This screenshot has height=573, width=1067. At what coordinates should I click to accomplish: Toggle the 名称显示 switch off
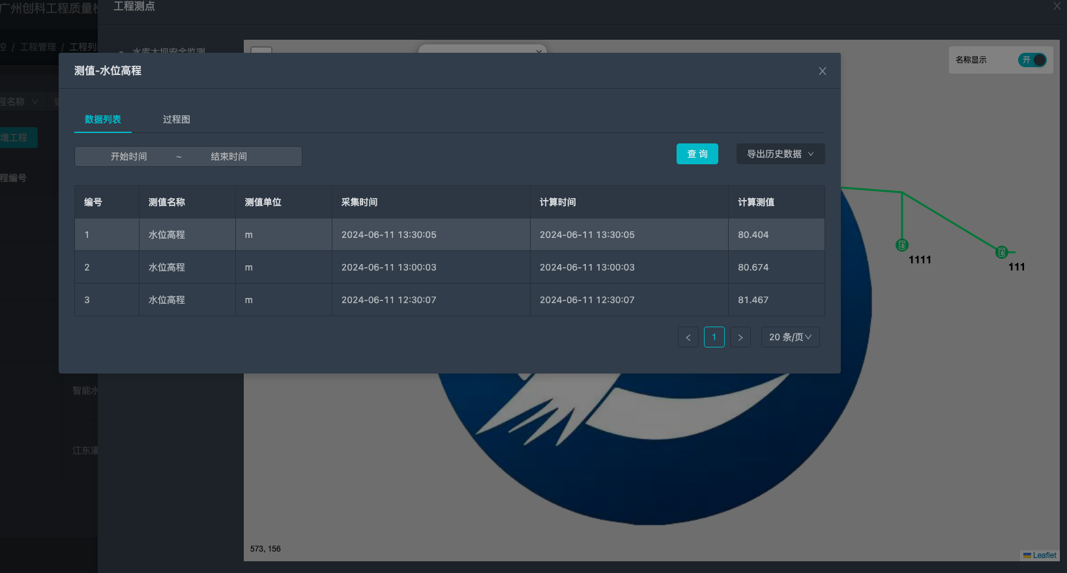(x=1032, y=60)
